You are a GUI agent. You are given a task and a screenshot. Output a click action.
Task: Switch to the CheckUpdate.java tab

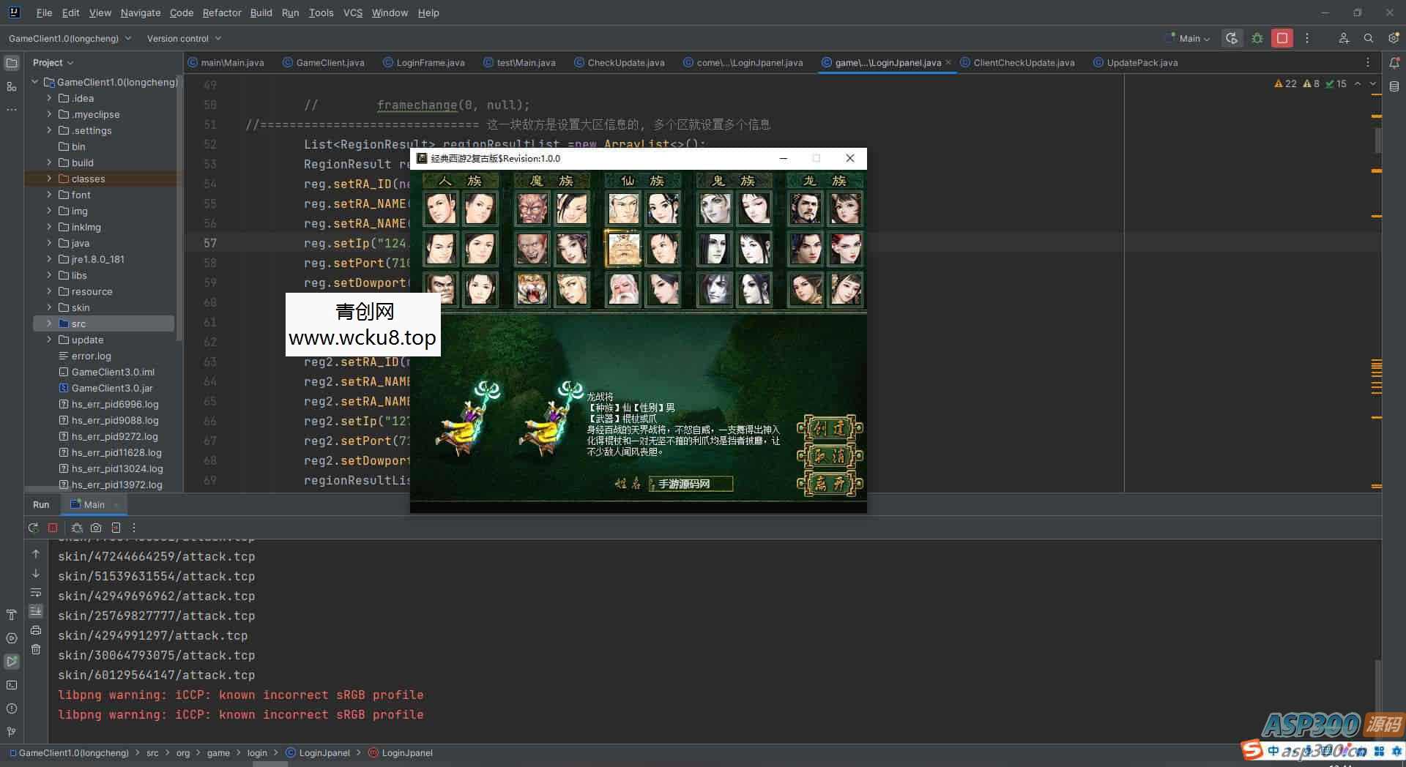tap(625, 63)
